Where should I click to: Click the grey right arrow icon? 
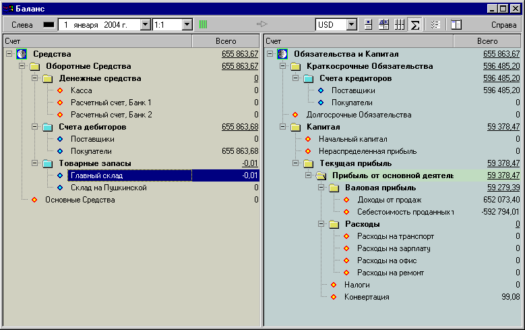pos(262,24)
